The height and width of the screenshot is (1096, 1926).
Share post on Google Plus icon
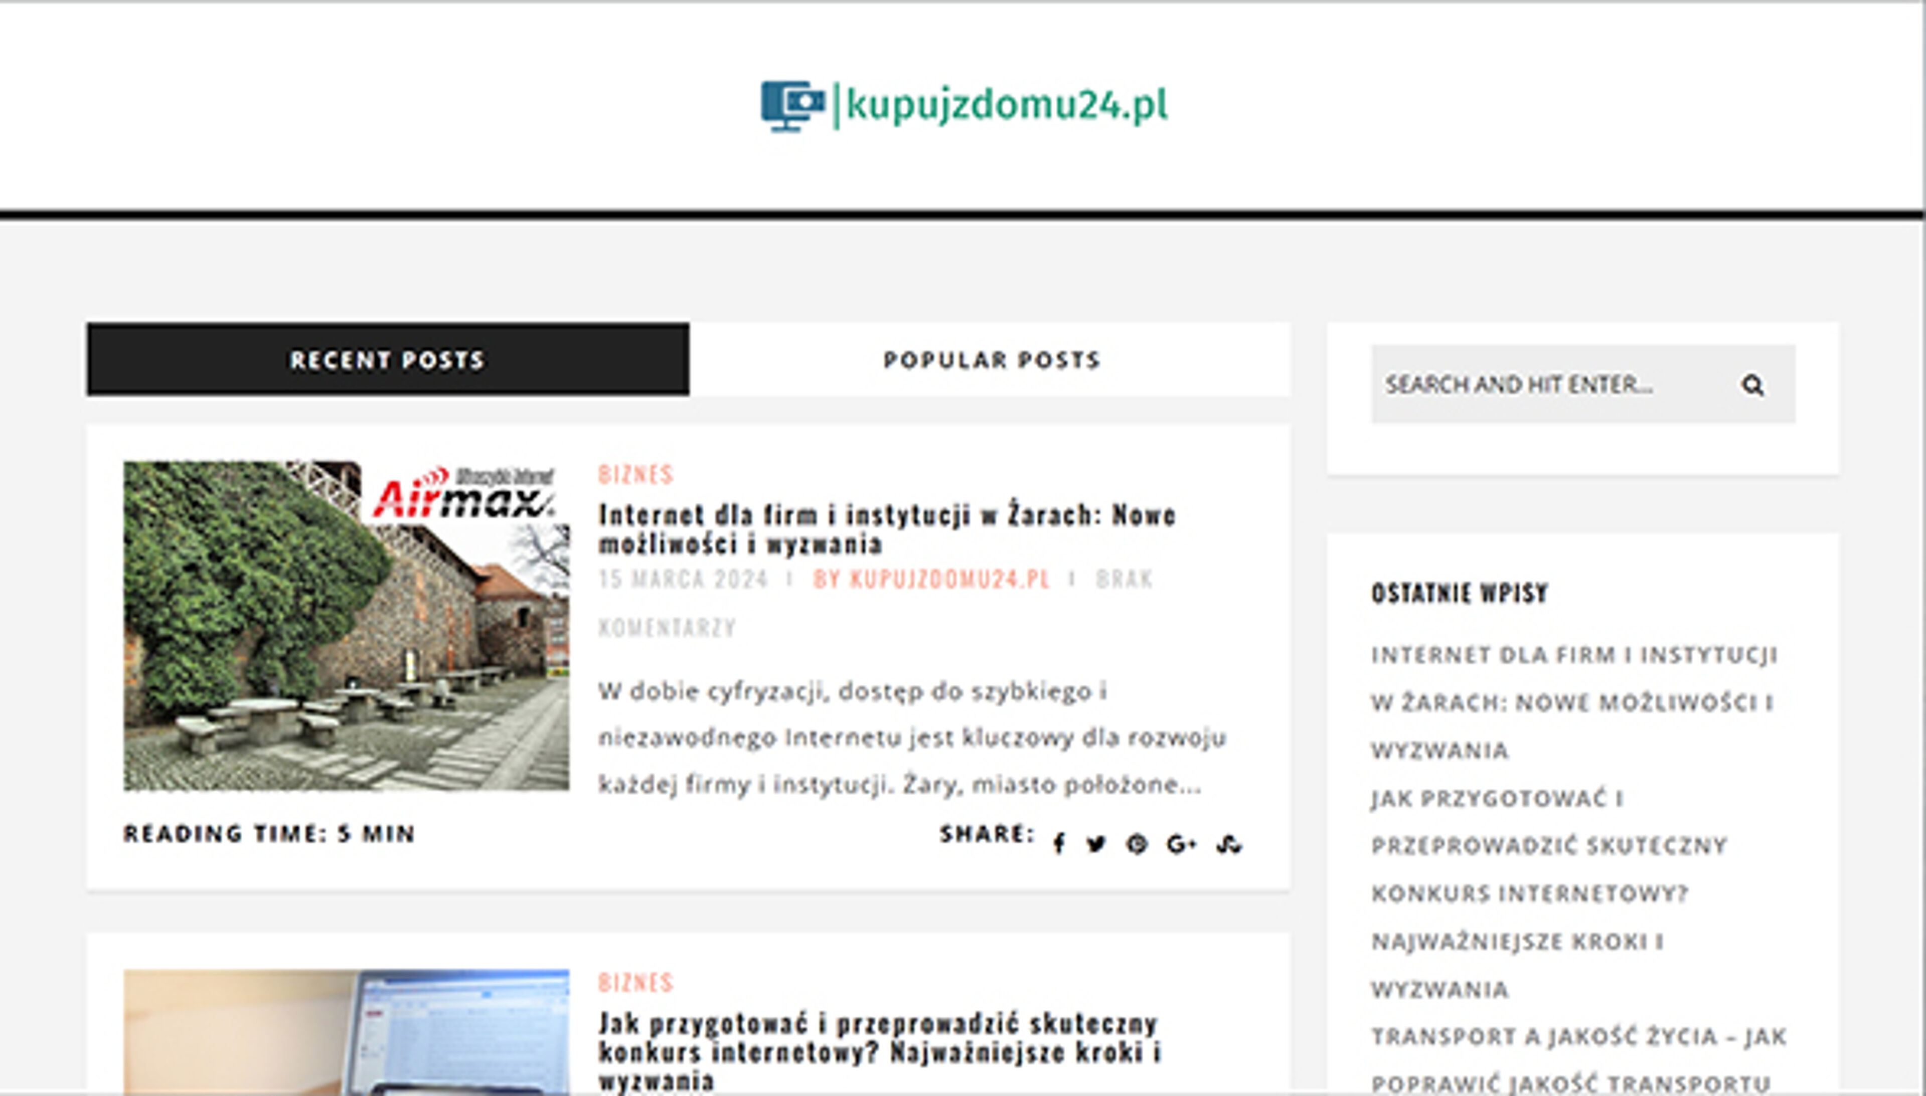coord(1181,845)
